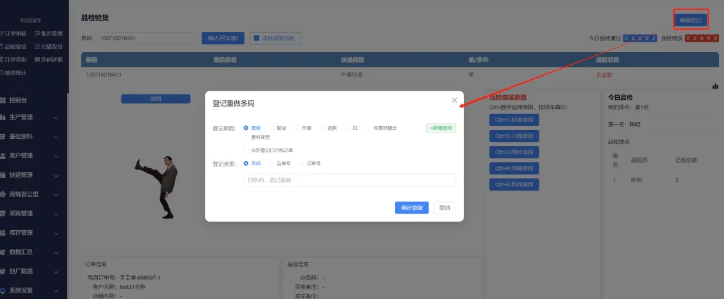Open the 扫描发货 shortcut
724x299 pixels.
(x=50, y=46)
